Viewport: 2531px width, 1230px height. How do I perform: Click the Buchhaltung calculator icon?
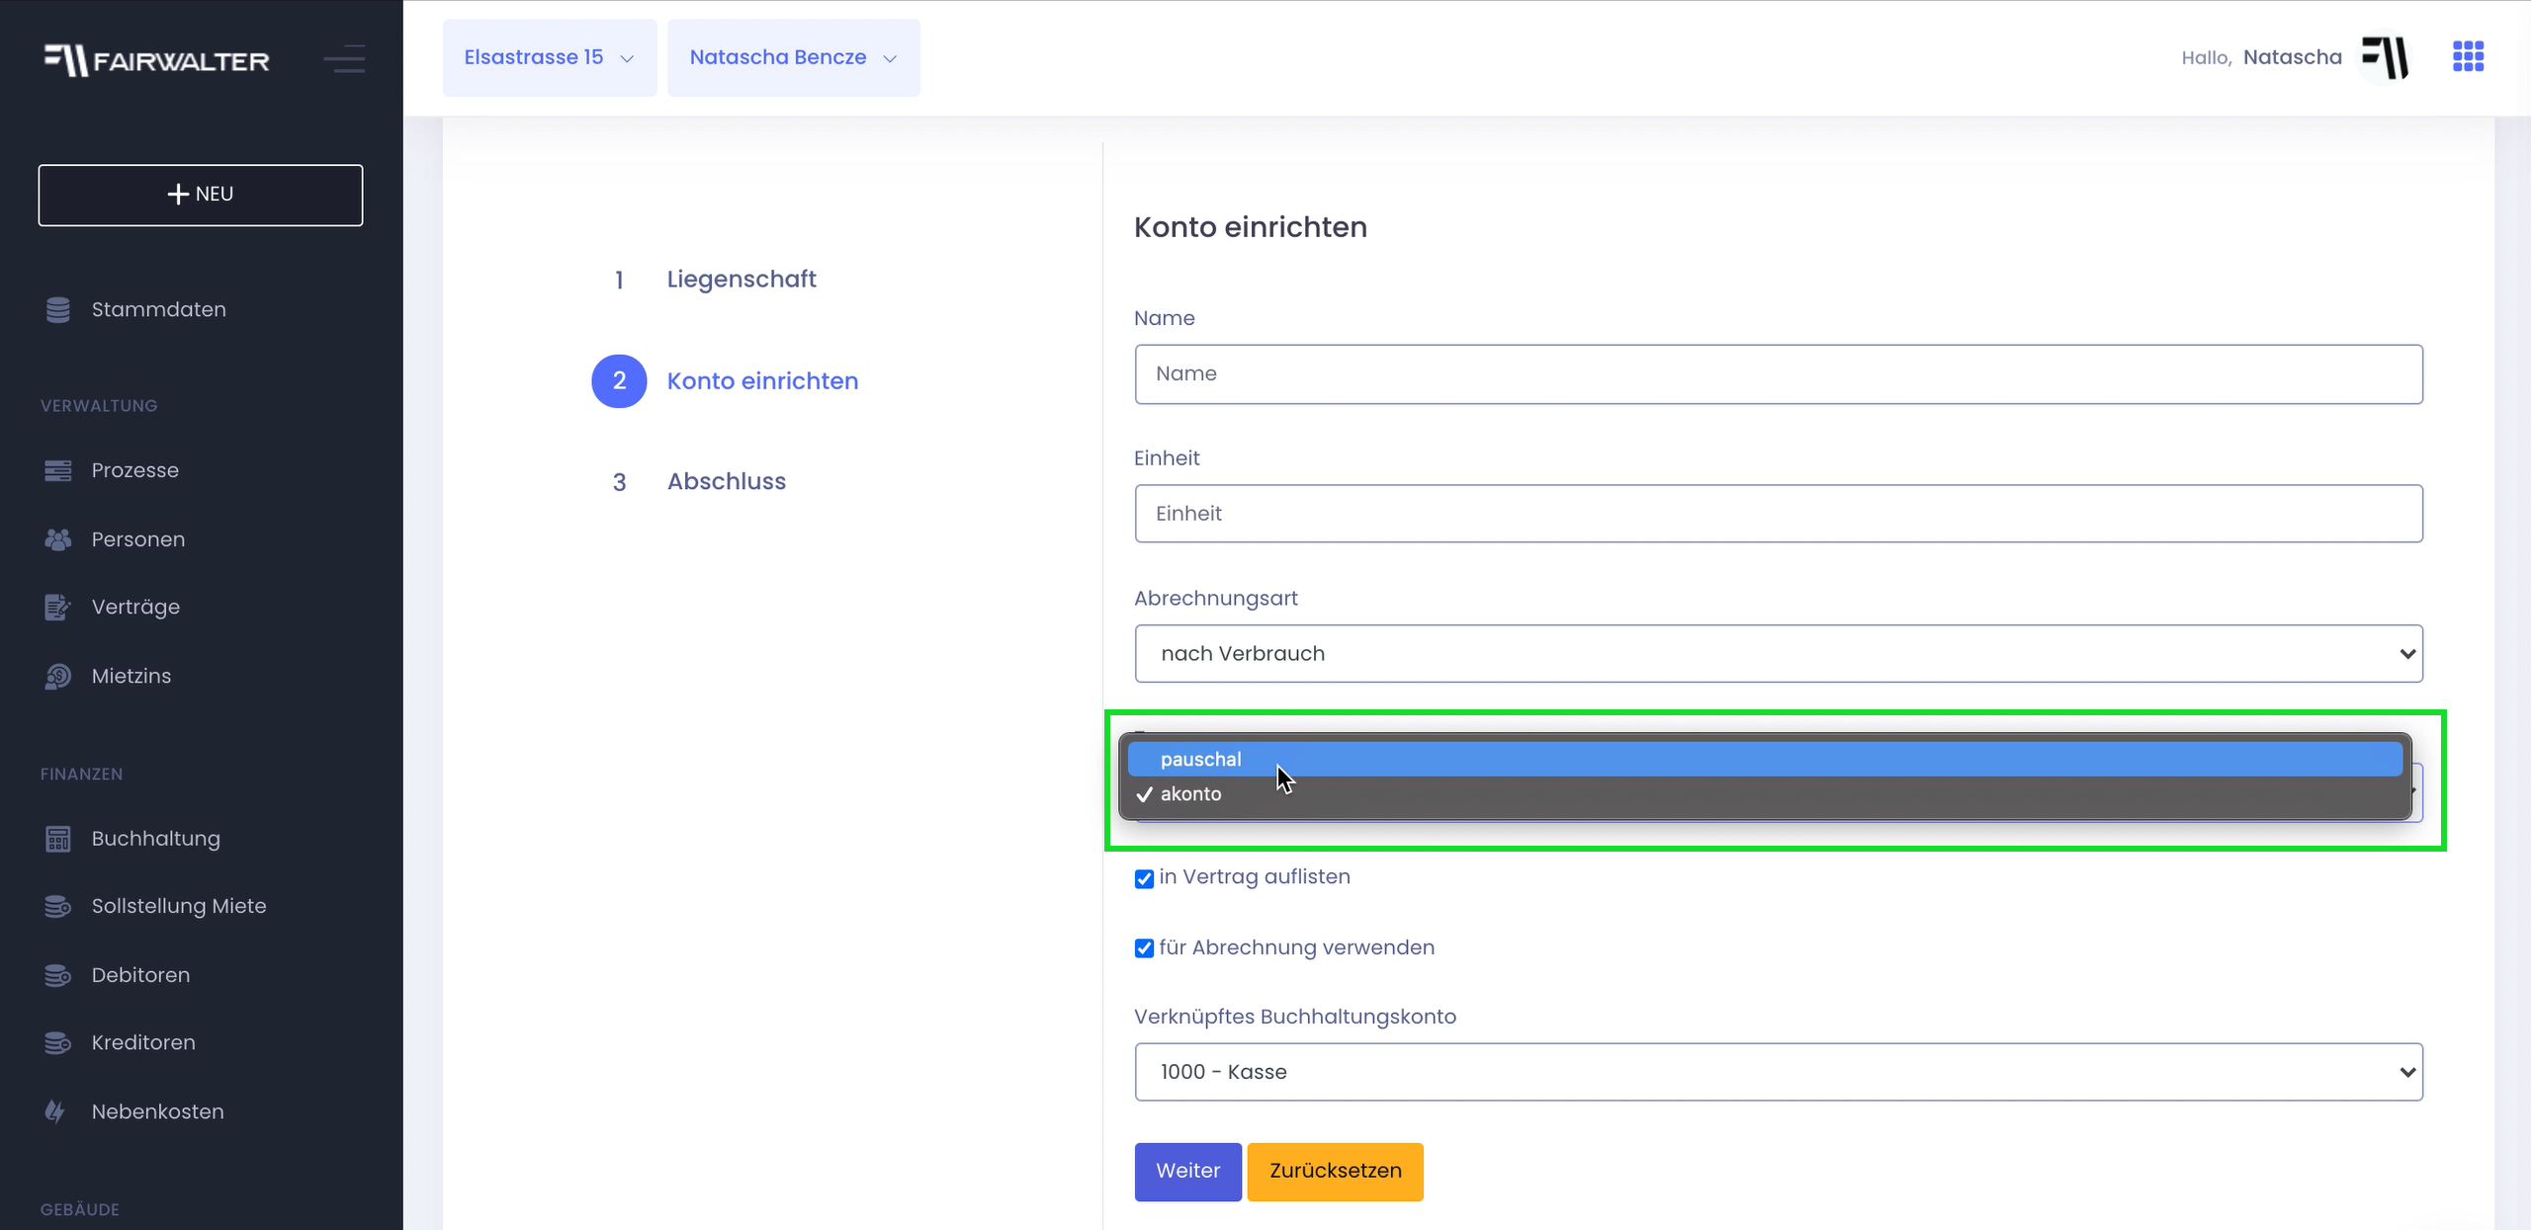pyautogui.click(x=58, y=839)
